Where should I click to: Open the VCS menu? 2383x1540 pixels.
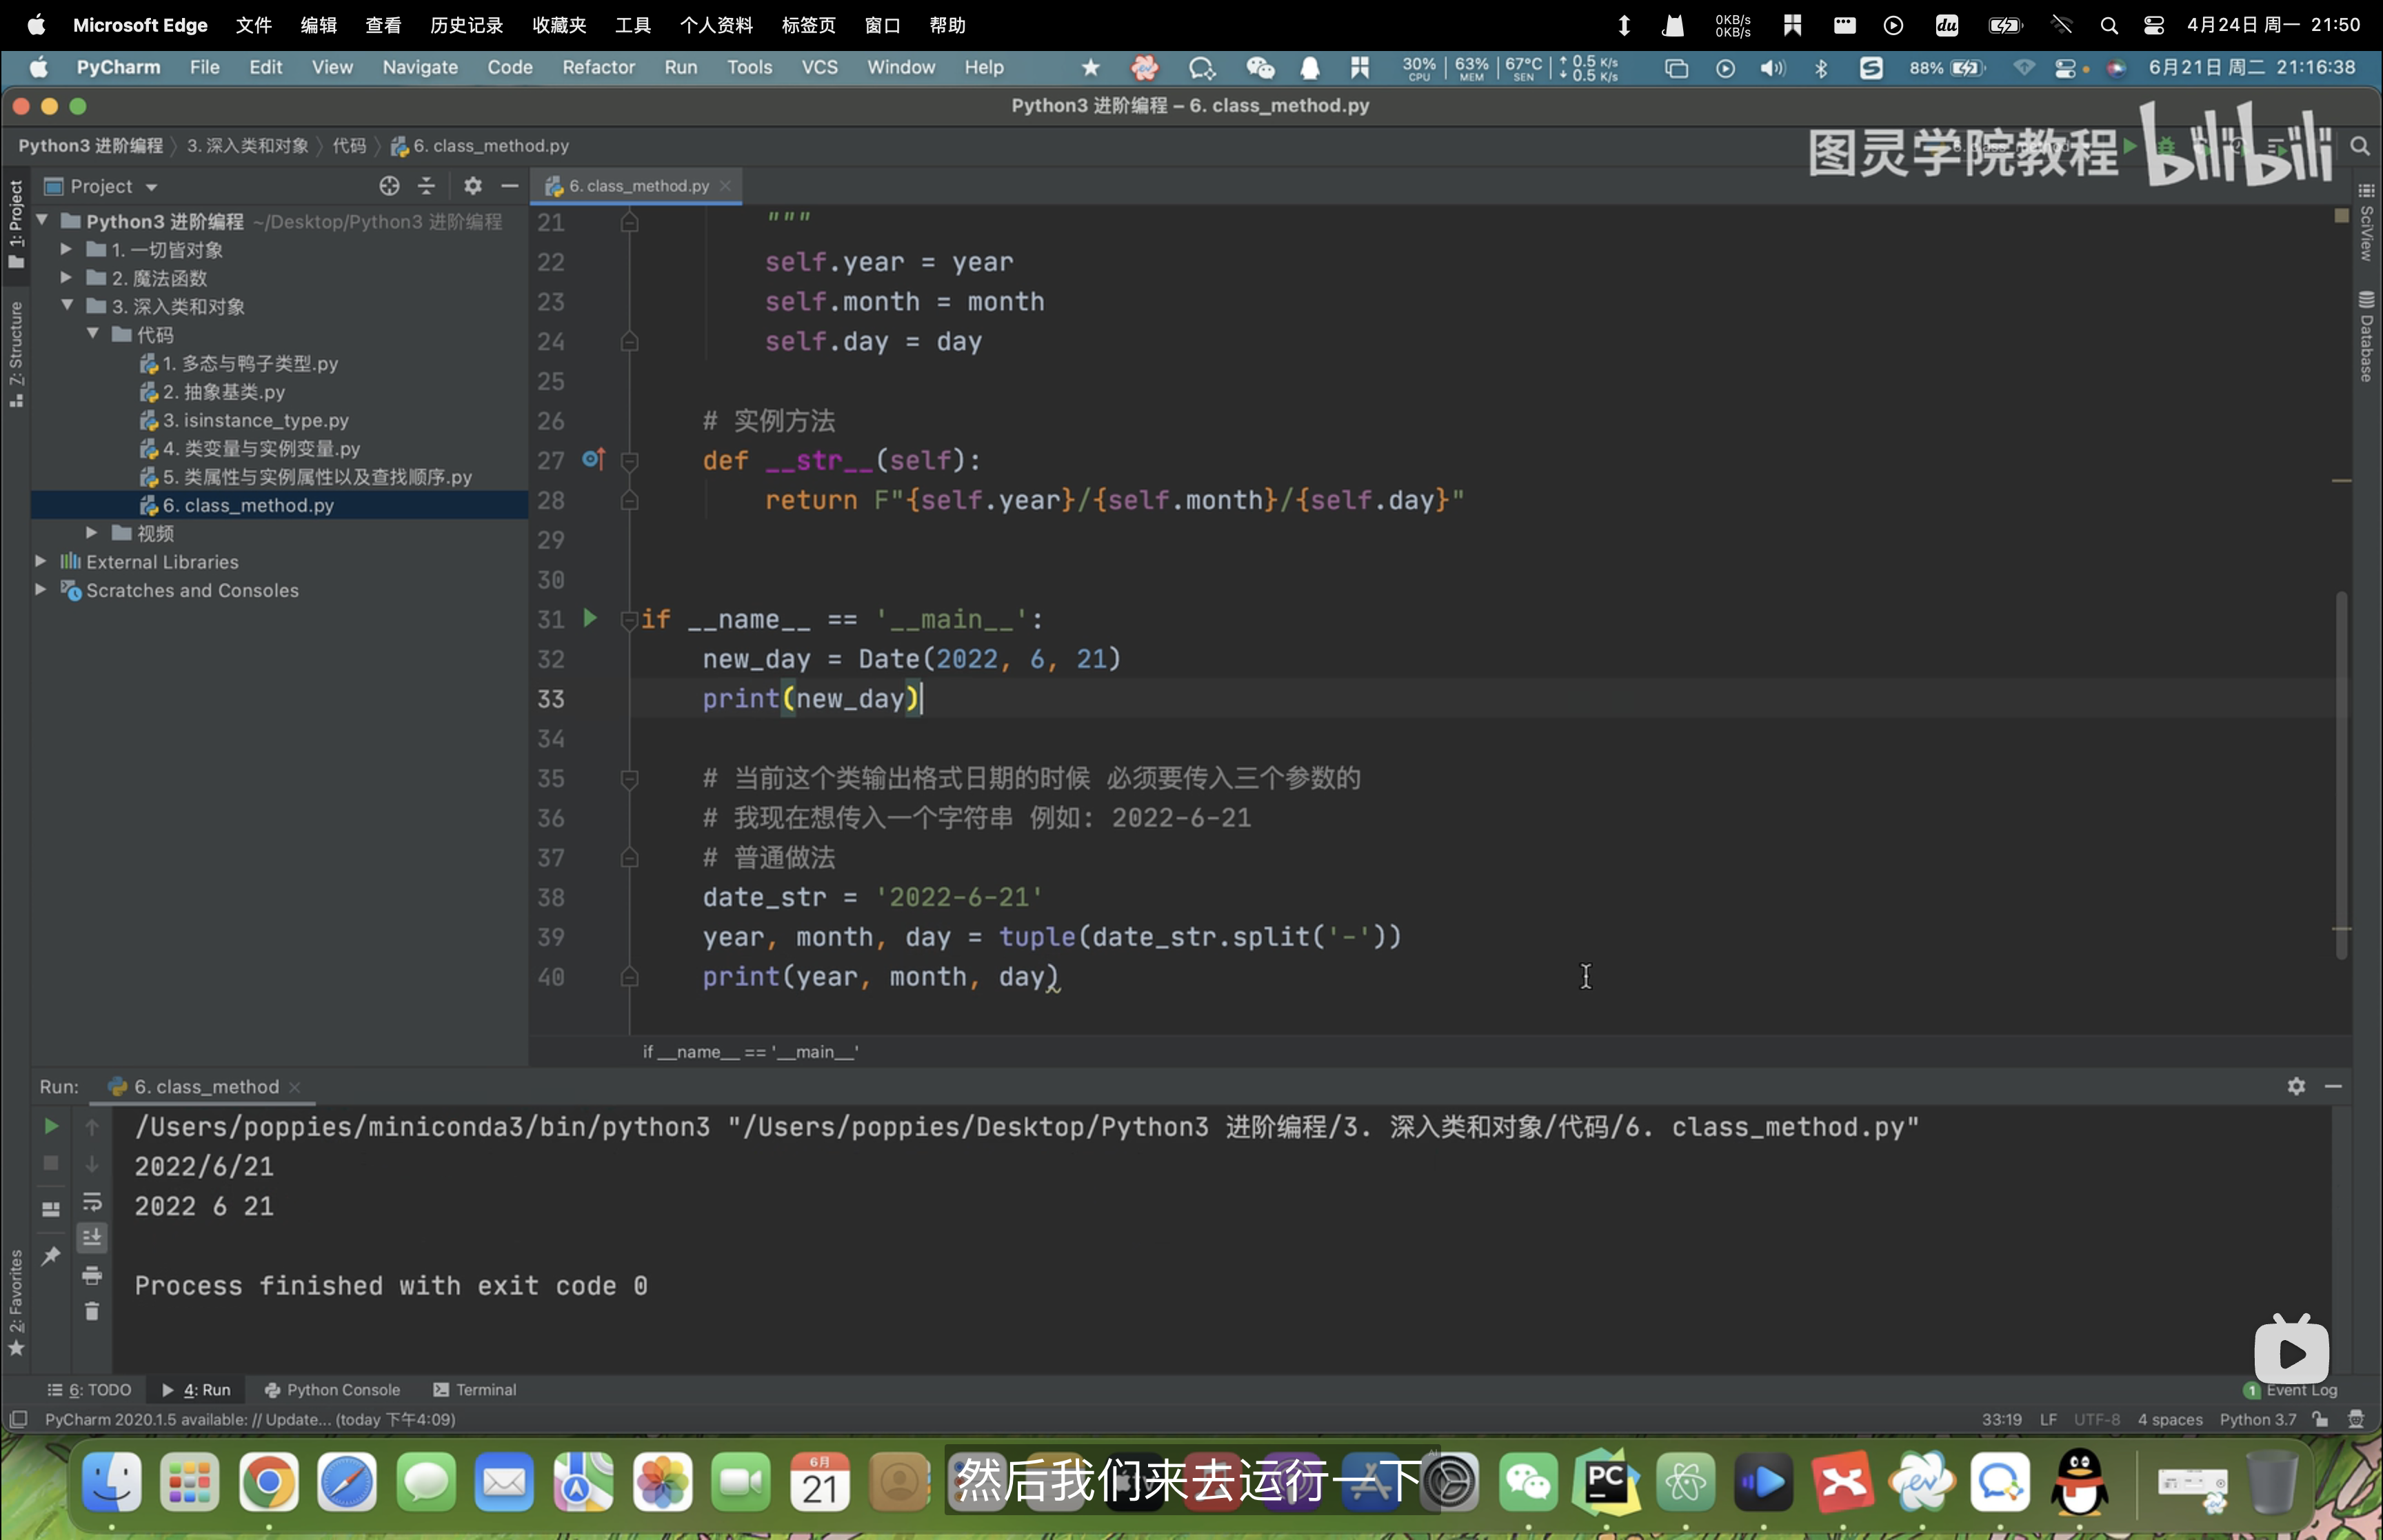[819, 67]
